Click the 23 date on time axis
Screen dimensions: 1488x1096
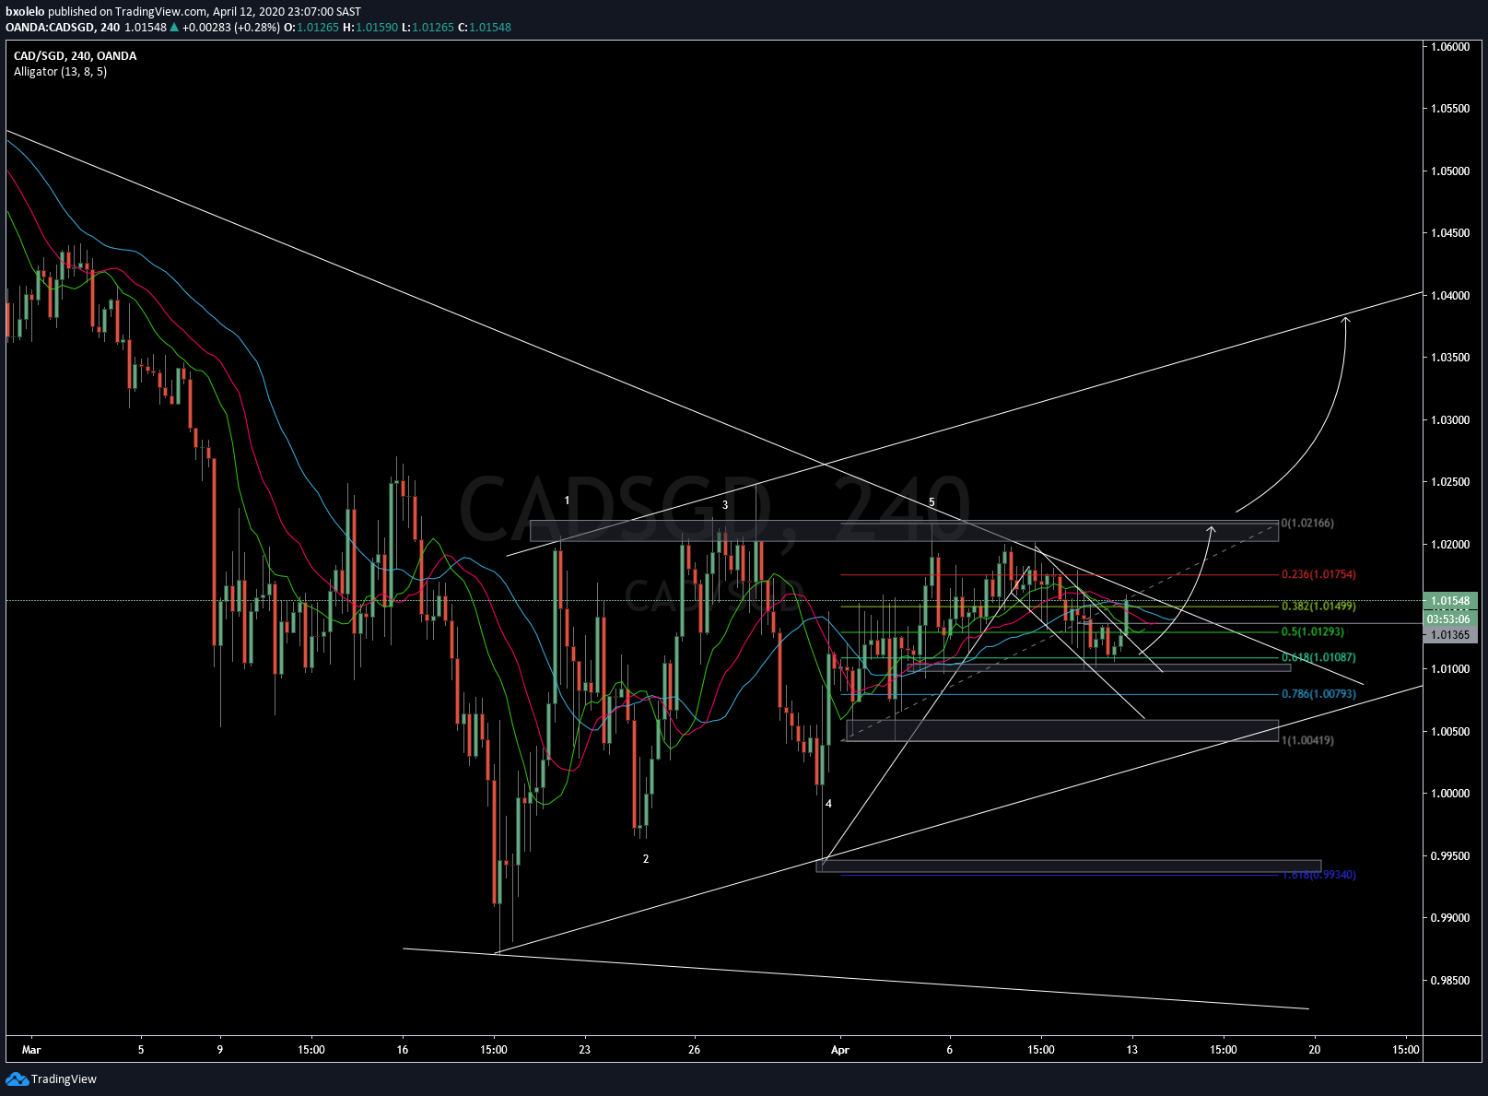584,1049
